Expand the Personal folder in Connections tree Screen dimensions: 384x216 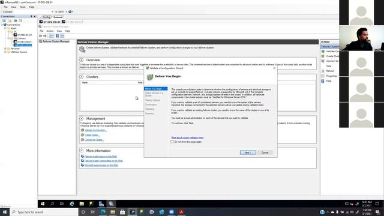coord(5,49)
